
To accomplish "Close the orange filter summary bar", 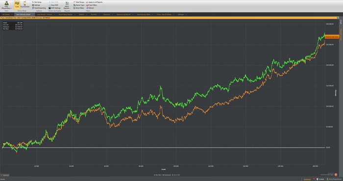I will tap(338, 18).
